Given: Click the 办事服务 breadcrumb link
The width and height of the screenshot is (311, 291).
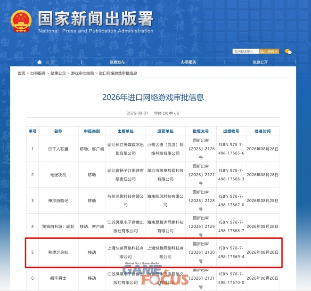Looking at the screenshot, I should pos(38,73).
